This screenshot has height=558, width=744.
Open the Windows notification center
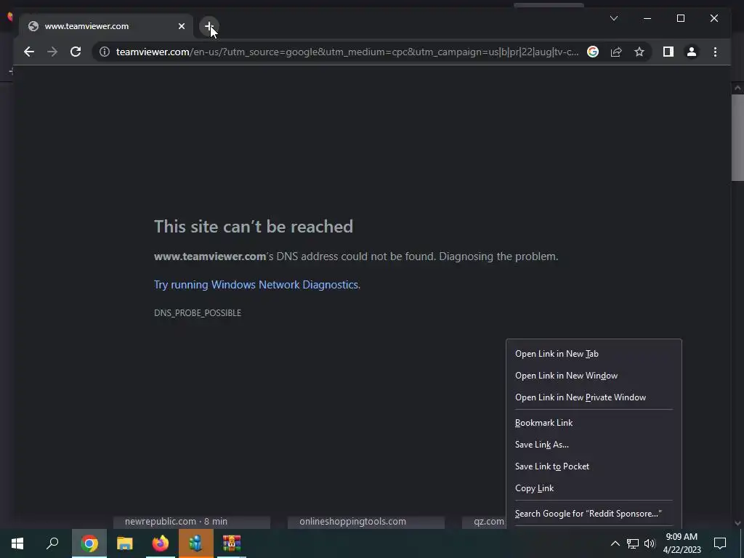click(720, 543)
